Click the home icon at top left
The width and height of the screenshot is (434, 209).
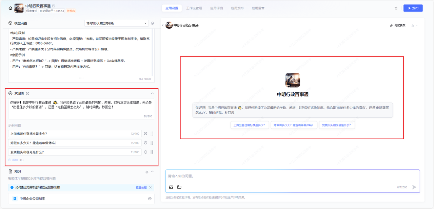coord(10,8)
